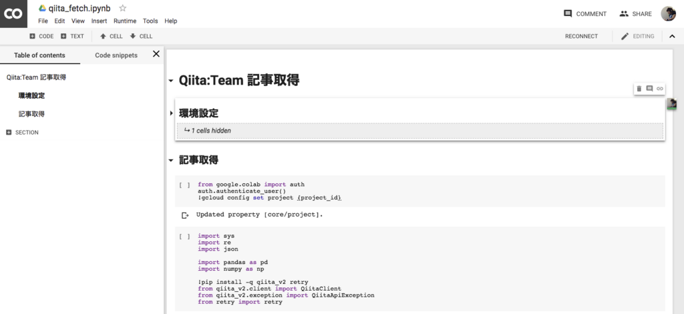Image resolution: width=684 pixels, height=314 pixels.
Task: Click the 'from retry import retry' line
Action: click(x=240, y=302)
